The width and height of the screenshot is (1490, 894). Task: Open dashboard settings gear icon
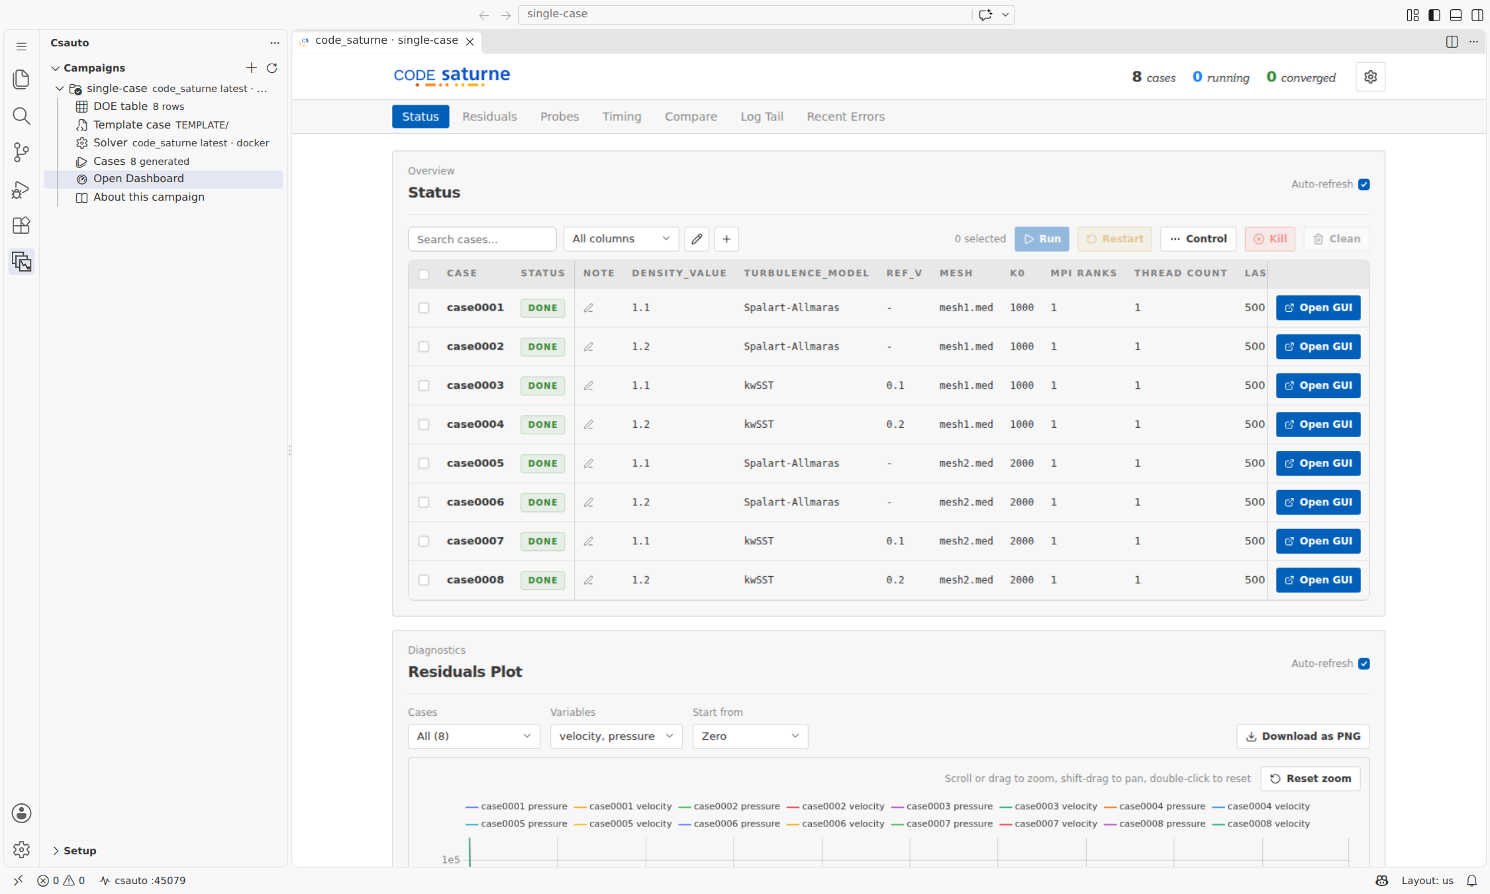coord(1370,77)
